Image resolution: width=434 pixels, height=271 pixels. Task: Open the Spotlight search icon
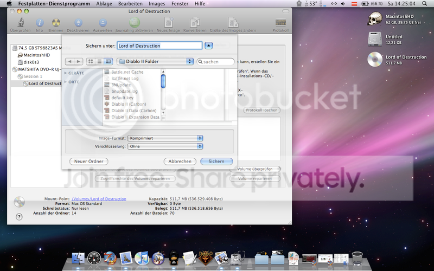[x=424, y=4]
